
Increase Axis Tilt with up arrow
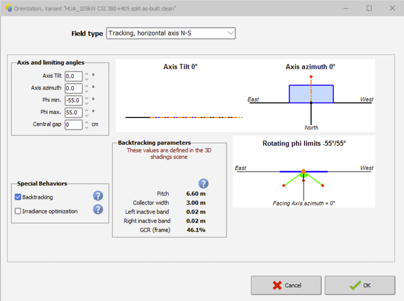click(86, 74)
